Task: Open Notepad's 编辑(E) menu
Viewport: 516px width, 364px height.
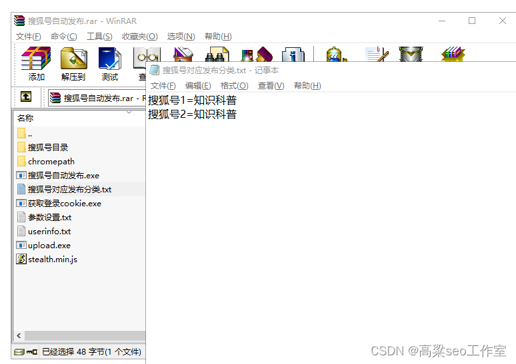Action: tap(198, 86)
